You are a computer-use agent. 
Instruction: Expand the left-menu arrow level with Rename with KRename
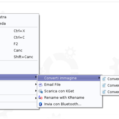point(36,98)
